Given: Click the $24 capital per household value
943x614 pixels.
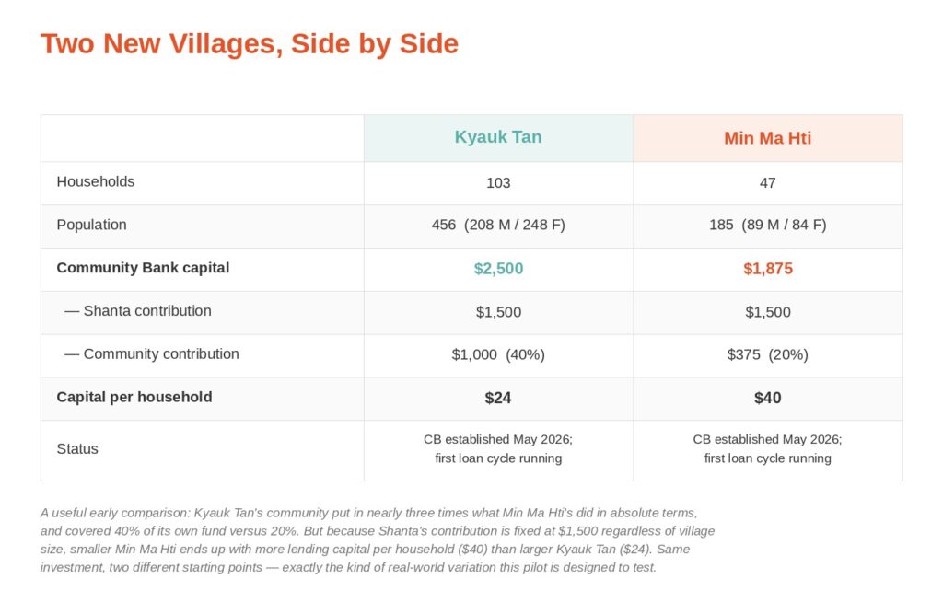Looking at the screenshot, I should click(x=498, y=398).
